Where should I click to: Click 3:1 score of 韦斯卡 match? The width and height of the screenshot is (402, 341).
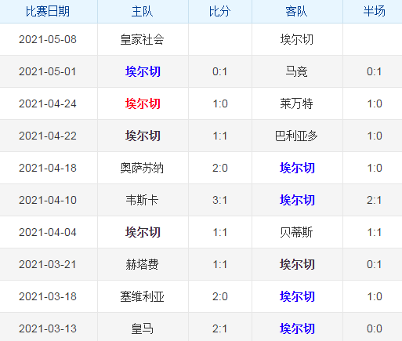(x=220, y=200)
